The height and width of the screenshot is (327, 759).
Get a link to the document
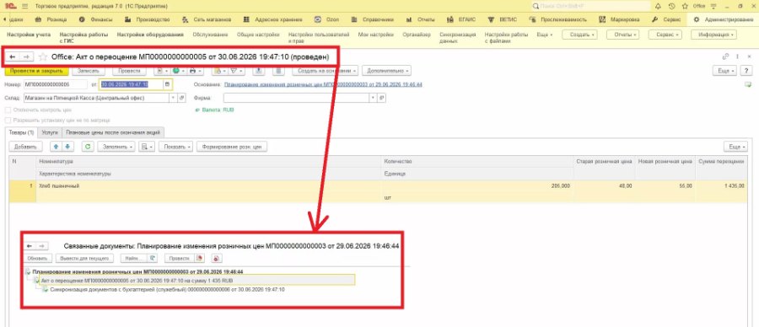(x=725, y=56)
